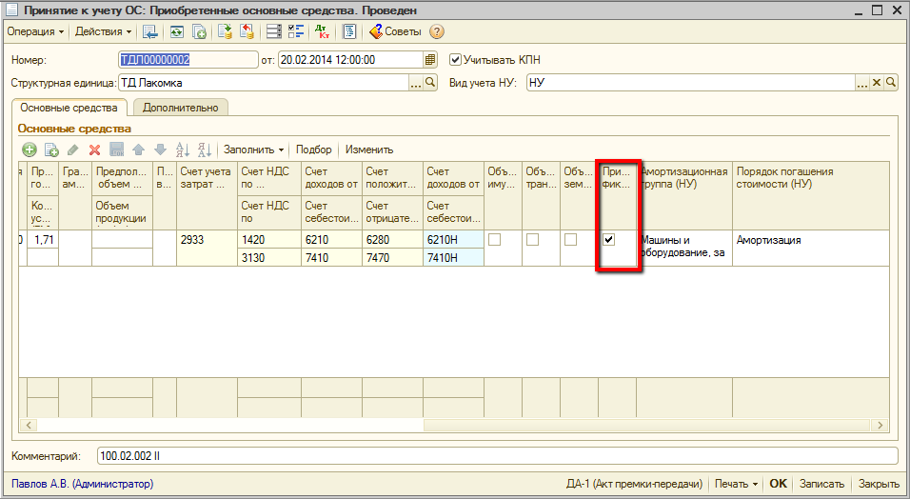Uncheck the checkbox in red-highlighted column
The height and width of the screenshot is (499, 910).
609,240
